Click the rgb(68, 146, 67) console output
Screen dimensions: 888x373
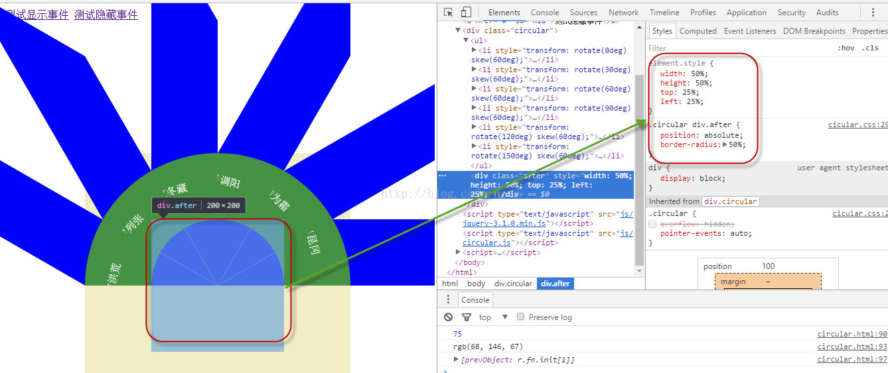point(488,347)
